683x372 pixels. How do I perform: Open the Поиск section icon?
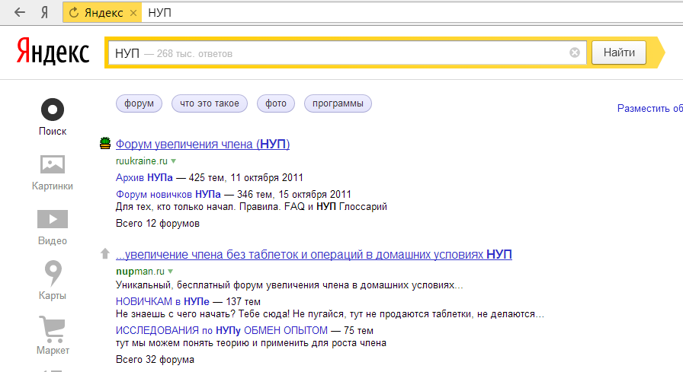pyautogui.click(x=53, y=110)
